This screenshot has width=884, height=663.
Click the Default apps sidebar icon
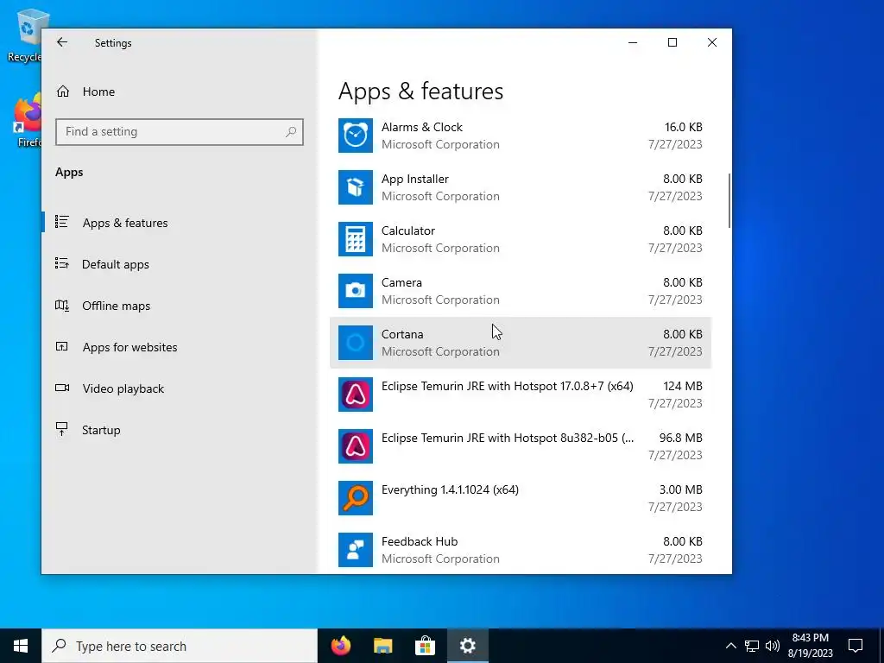click(62, 263)
